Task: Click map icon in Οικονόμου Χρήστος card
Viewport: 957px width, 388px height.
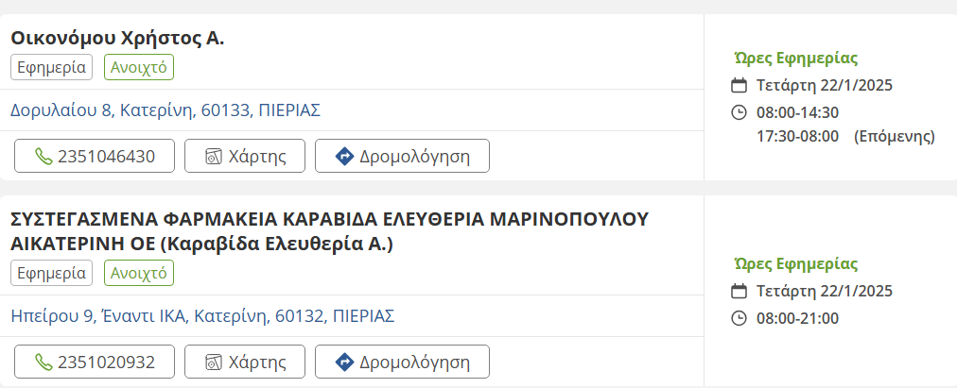Action: (214, 157)
